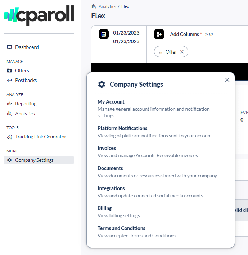Click the breadcrumb Analytics icon
The width and height of the screenshot is (248, 255).
(94, 6)
